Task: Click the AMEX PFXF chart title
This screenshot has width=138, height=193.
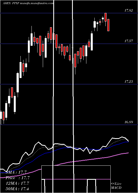Action: click(10, 3)
